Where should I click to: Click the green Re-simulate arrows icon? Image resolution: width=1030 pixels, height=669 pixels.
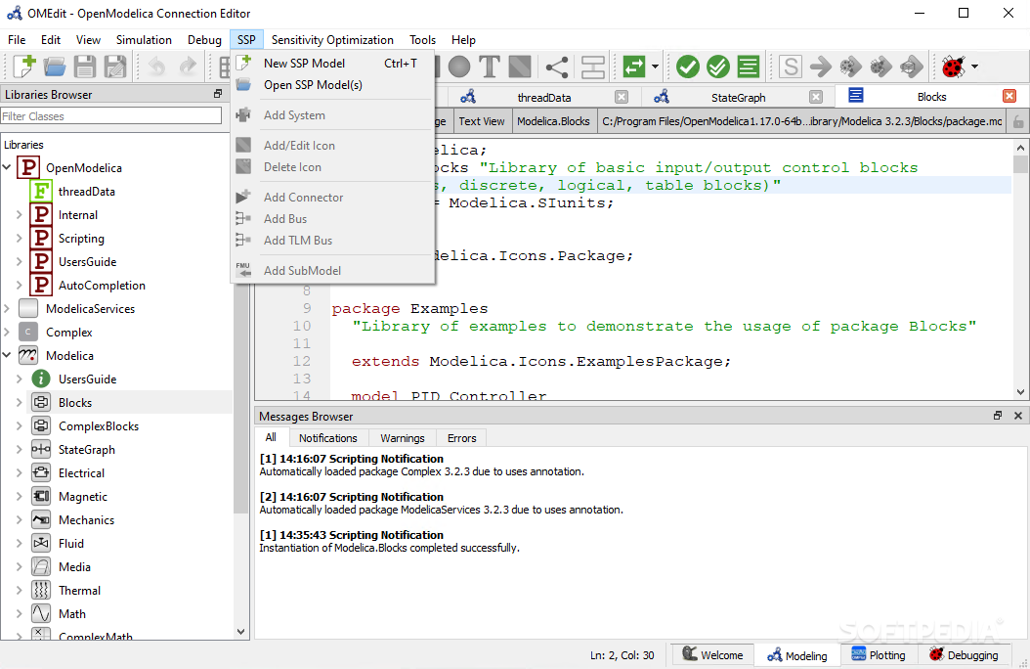tap(634, 67)
